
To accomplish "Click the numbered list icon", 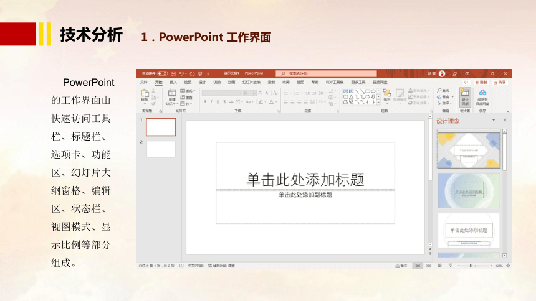I will (x=297, y=93).
